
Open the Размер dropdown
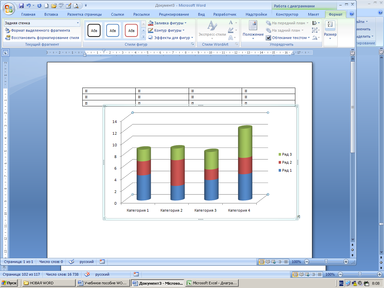330,30
